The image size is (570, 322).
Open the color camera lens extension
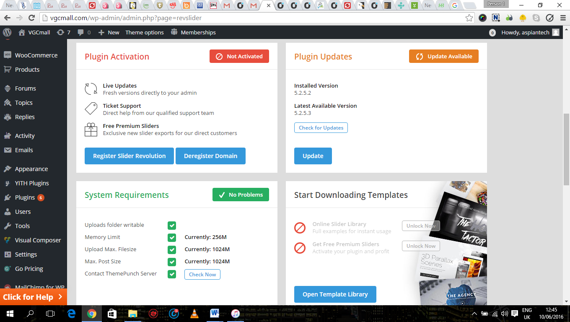[x=483, y=18]
